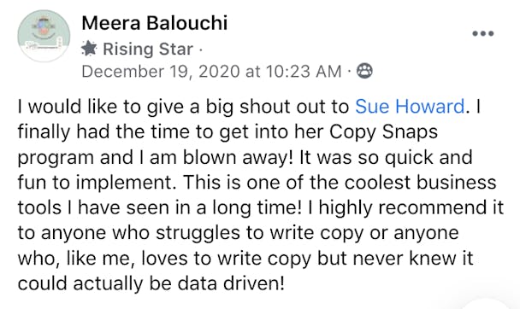Click the partially visible white circle at corner
Screen dimensions: 520x309
point(486,304)
